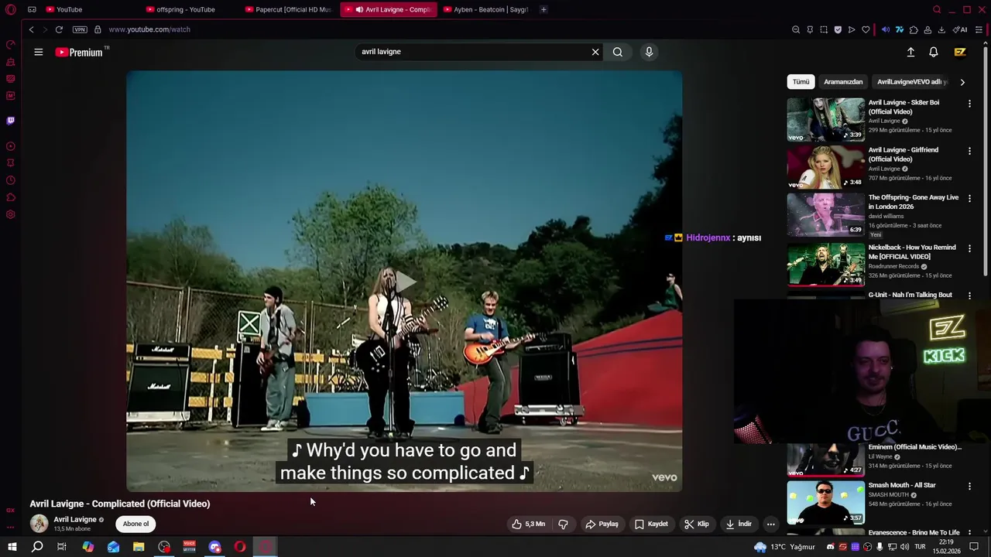
Task: Open the Outlook mail app on taskbar
Action: click(x=114, y=547)
